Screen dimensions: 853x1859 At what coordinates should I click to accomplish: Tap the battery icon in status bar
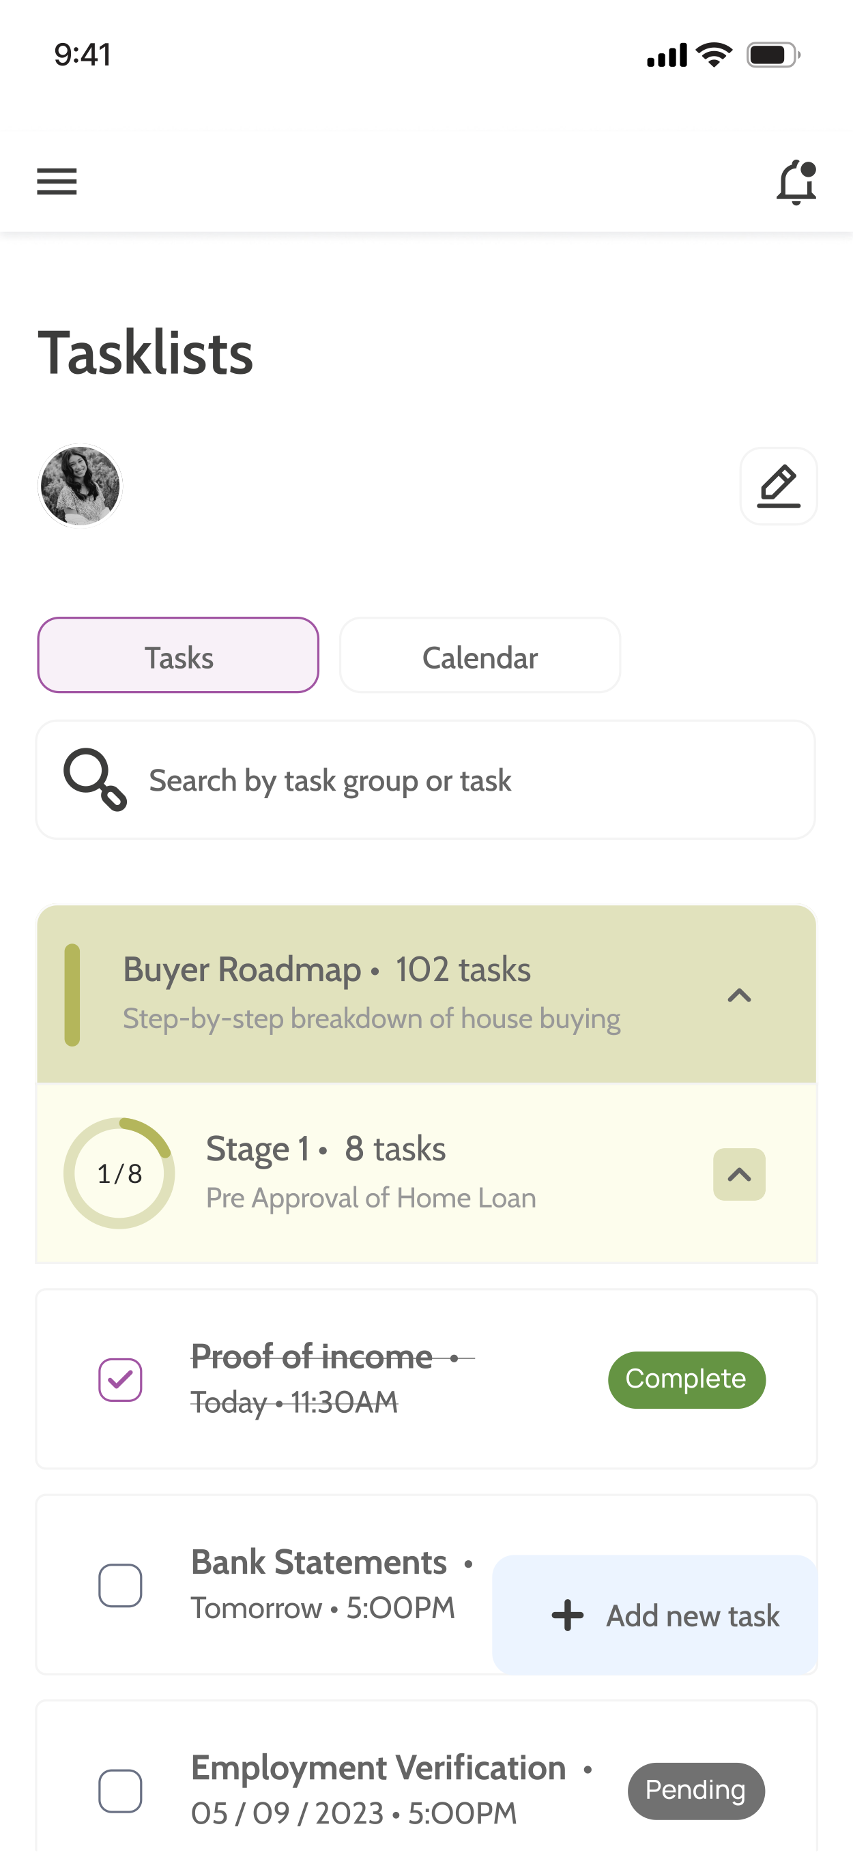[773, 55]
